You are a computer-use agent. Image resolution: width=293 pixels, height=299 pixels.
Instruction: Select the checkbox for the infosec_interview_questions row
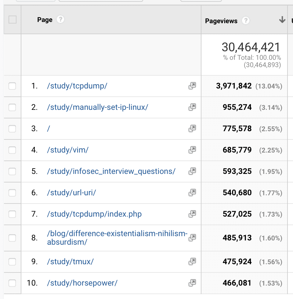tap(12, 171)
